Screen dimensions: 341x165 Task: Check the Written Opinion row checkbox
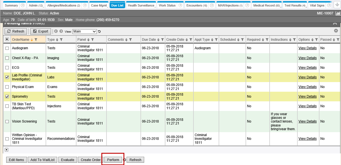7,139
